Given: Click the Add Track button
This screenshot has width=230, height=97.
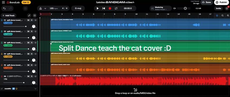Looking at the screenshot, I should coord(8,15).
